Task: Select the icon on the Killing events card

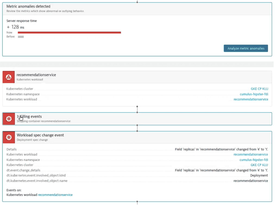Action: pos(8,119)
